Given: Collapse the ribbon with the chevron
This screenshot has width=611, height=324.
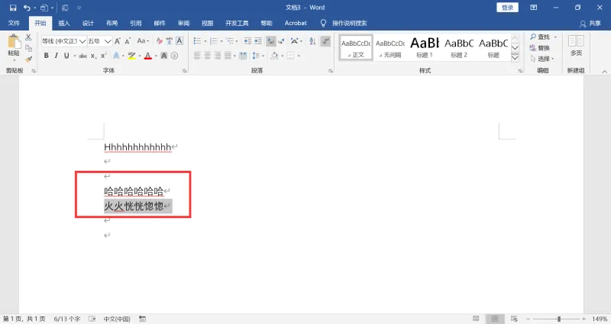Looking at the screenshot, I should click(604, 71).
